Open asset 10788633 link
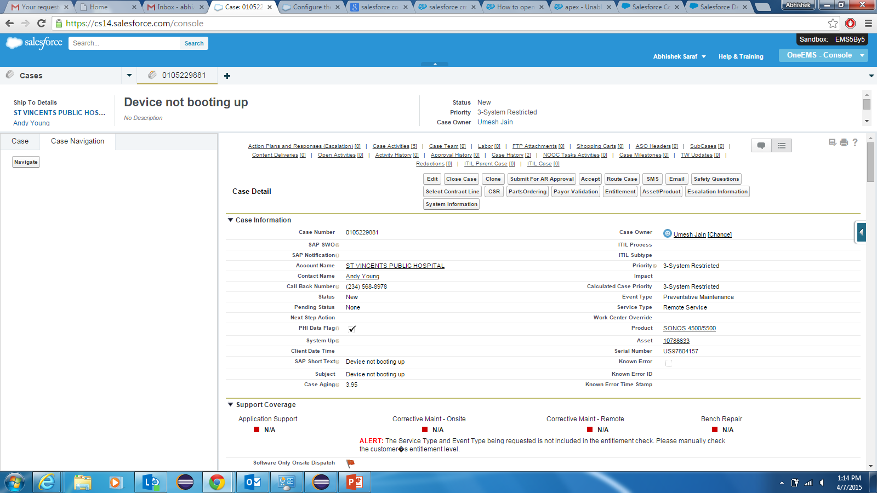877x493 pixels. 676,341
